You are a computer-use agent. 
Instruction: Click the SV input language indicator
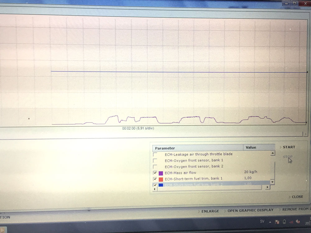(262, 222)
